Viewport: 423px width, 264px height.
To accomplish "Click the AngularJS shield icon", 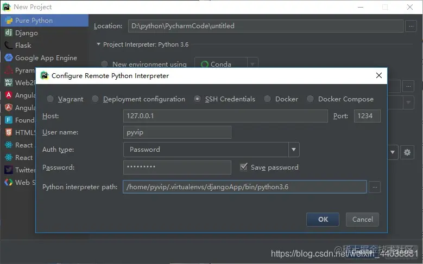I will coord(9,107).
